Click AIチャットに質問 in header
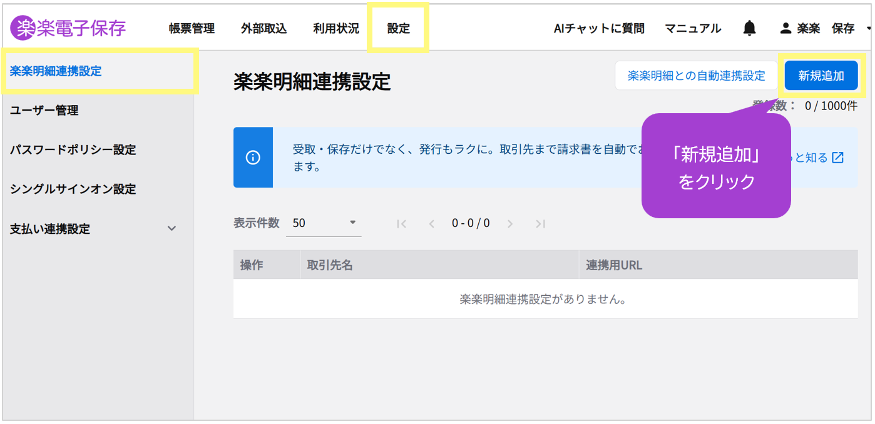 [599, 28]
